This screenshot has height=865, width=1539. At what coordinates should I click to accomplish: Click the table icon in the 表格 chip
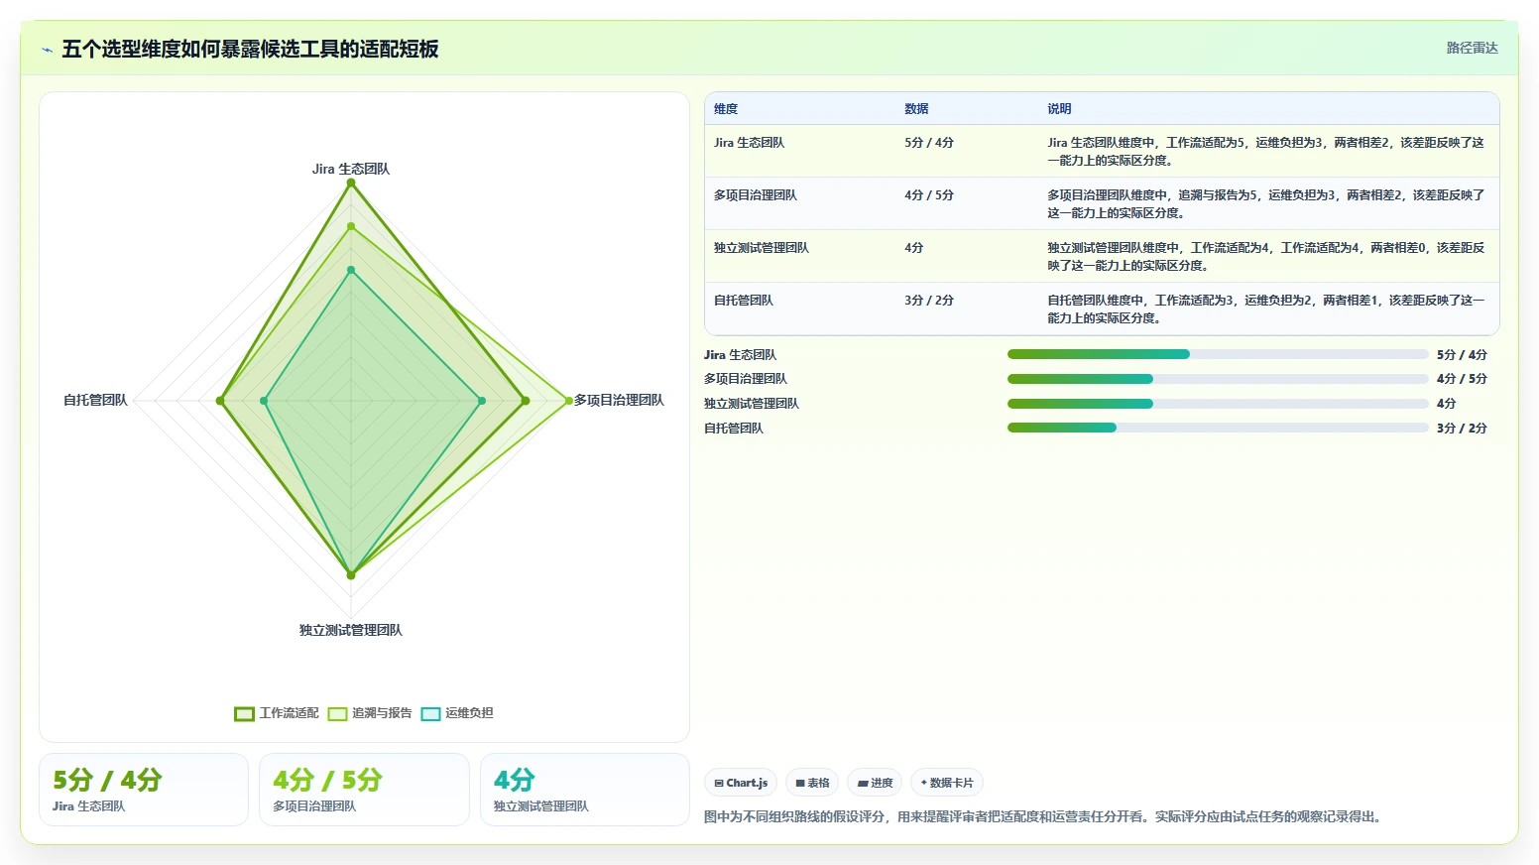click(800, 784)
